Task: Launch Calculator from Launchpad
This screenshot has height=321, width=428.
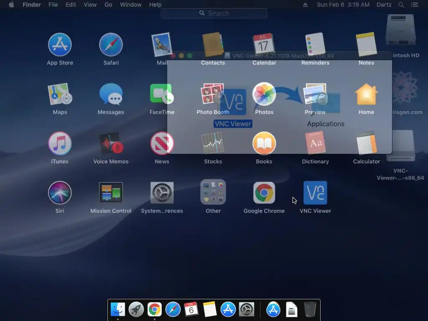Action: (366, 143)
